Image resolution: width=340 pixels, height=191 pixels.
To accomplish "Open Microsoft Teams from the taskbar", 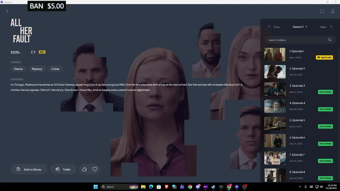I will (182, 187).
